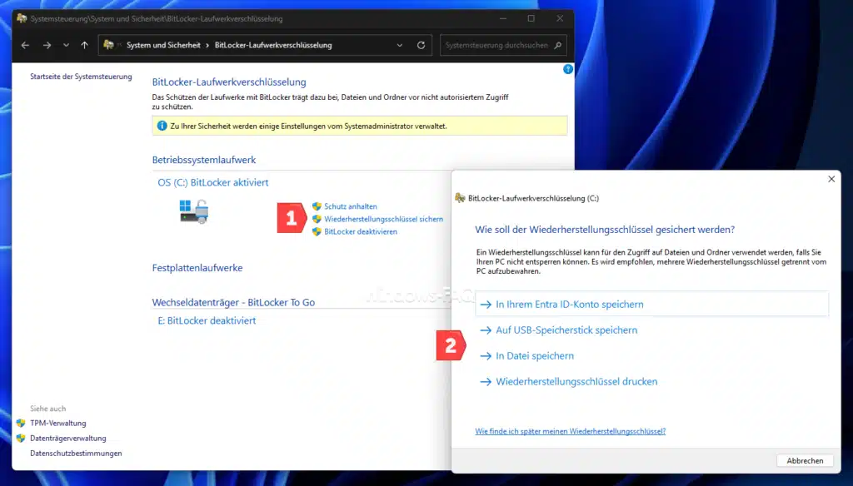Image resolution: width=853 pixels, height=486 pixels.
Task: Minimize the Systemsteuerung window
Action: (x=503, y=18)
